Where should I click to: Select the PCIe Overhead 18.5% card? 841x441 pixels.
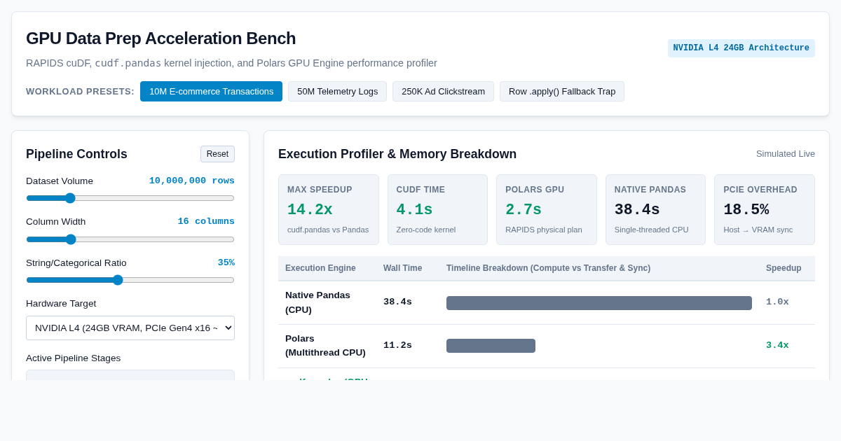point(765,209)
